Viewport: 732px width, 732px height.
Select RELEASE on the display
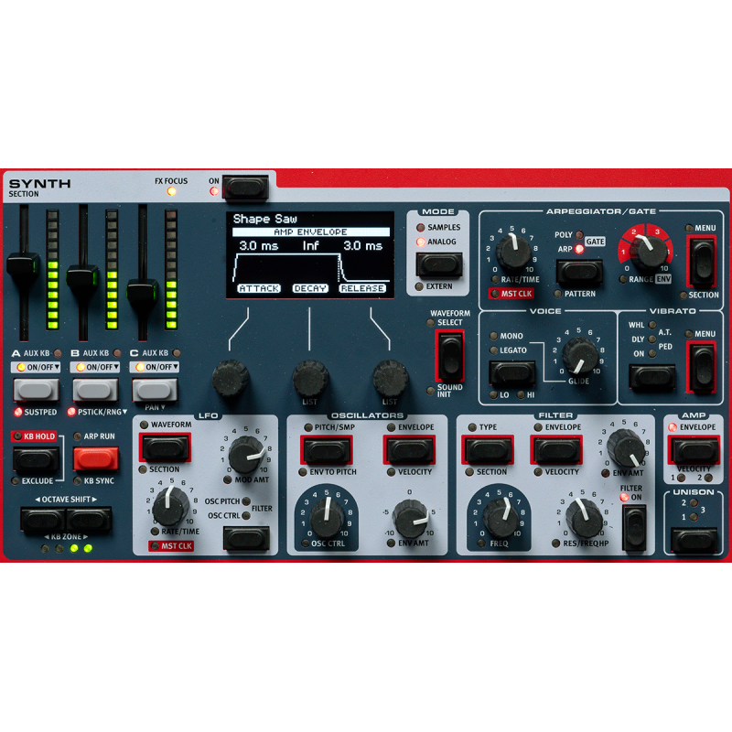tap(362, 287)
